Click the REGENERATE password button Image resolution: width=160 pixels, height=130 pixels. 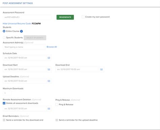65,17
